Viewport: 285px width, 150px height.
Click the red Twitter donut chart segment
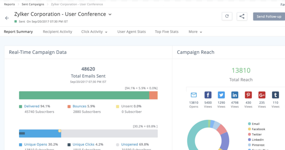pyautogui.click(x=222, y=129)
